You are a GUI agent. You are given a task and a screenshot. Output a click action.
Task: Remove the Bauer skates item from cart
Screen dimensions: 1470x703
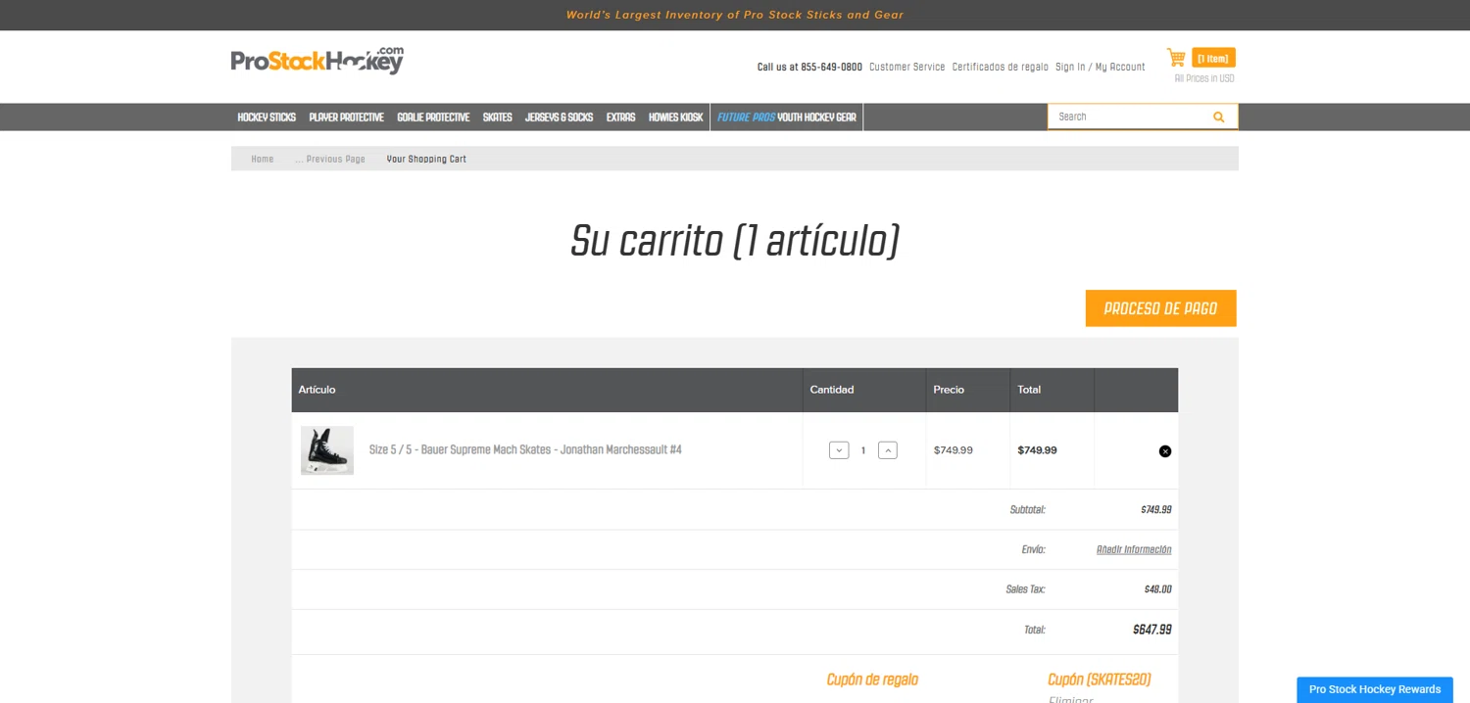click(x=1165, y=451)
